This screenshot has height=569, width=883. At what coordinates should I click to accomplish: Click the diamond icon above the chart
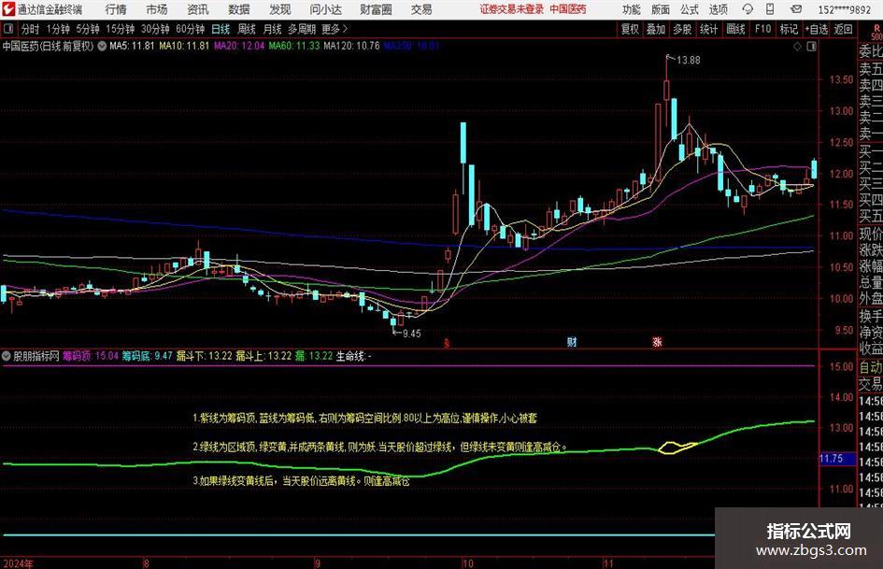tap(797, 47)
